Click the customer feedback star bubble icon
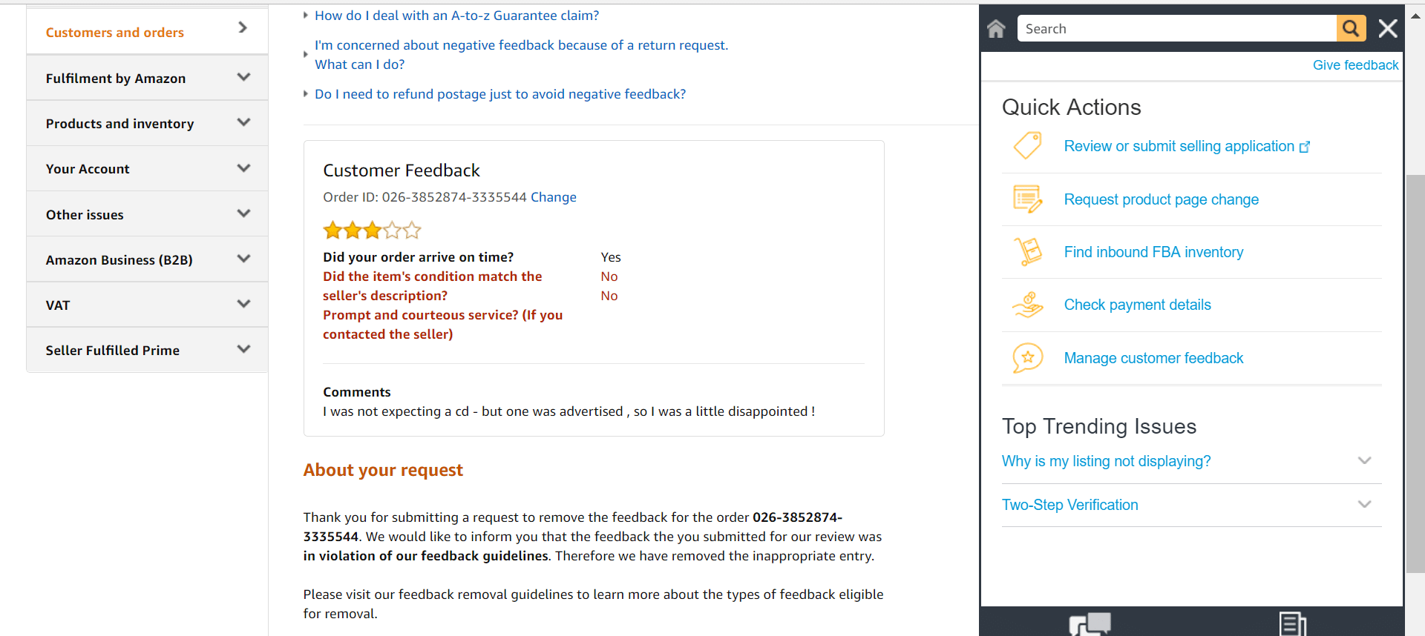1425x636 pixels. point(1028,358)
